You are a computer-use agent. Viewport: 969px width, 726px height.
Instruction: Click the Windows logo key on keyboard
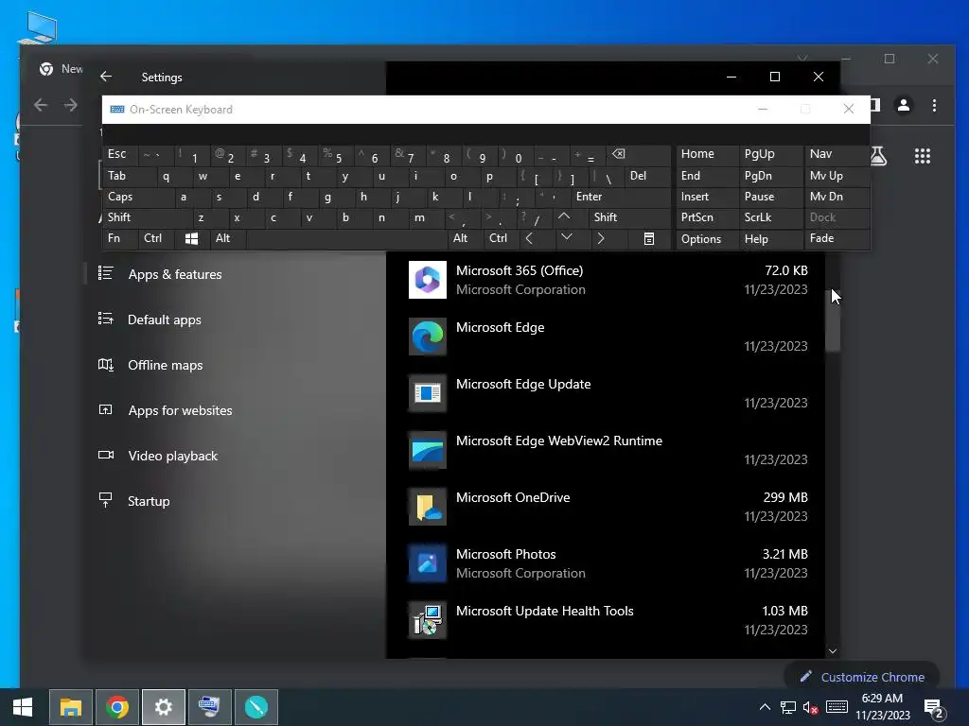click(191, 239)
